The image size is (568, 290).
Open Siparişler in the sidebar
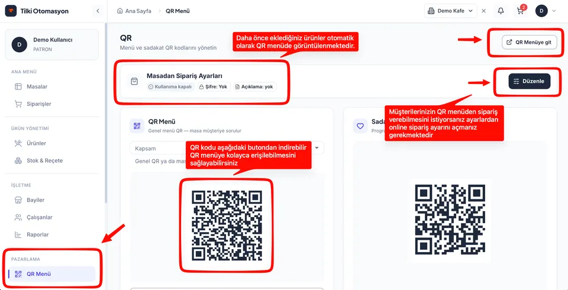51,104
